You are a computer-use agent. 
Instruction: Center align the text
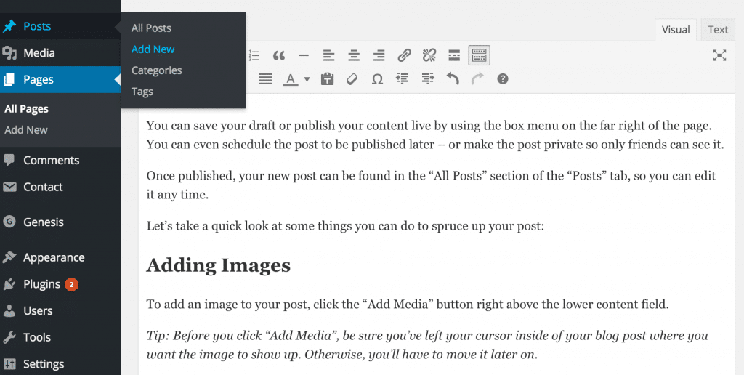354,55
